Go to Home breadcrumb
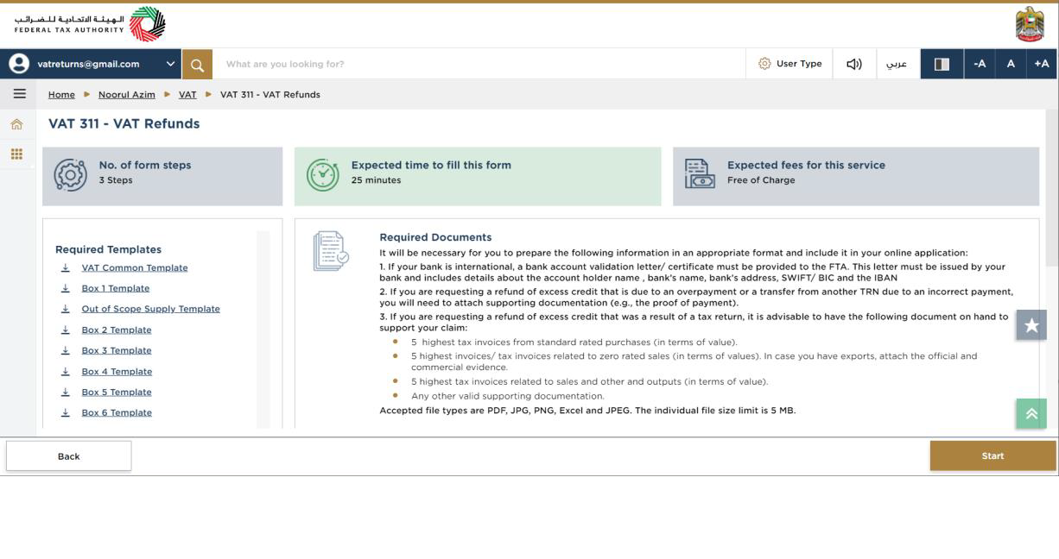The width and height of the screenshot is (1059, 559). 61,95
